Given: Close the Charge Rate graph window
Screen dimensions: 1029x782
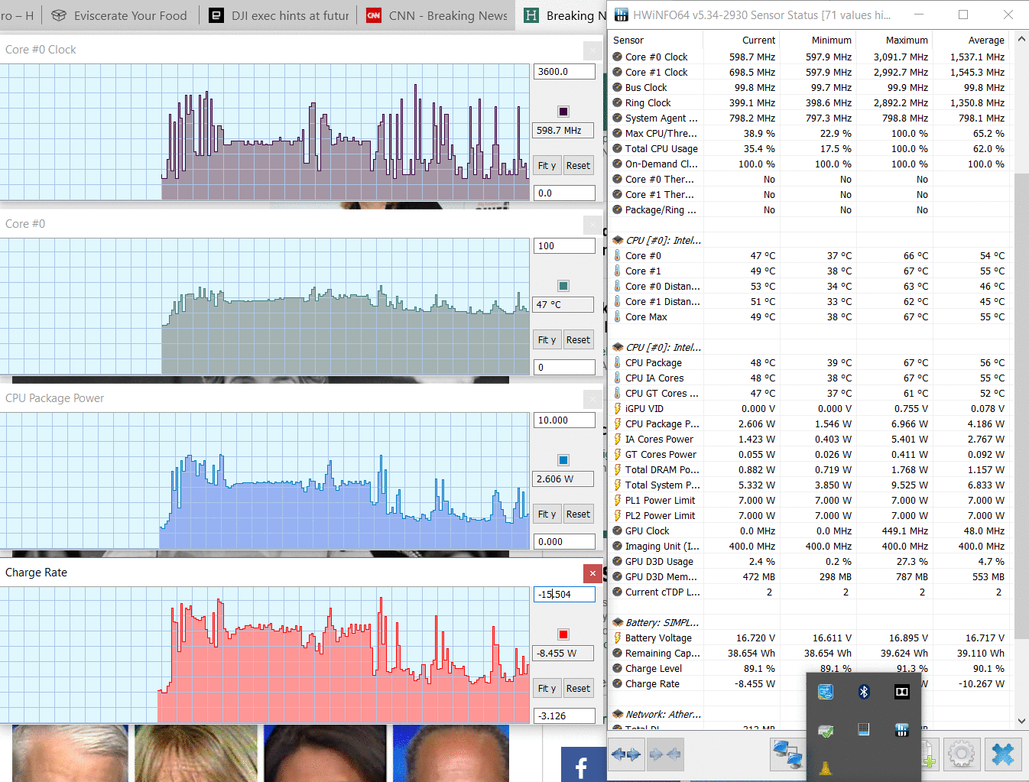Looking at the screenshot, I should pyautogui.click(x=592, y=573).
